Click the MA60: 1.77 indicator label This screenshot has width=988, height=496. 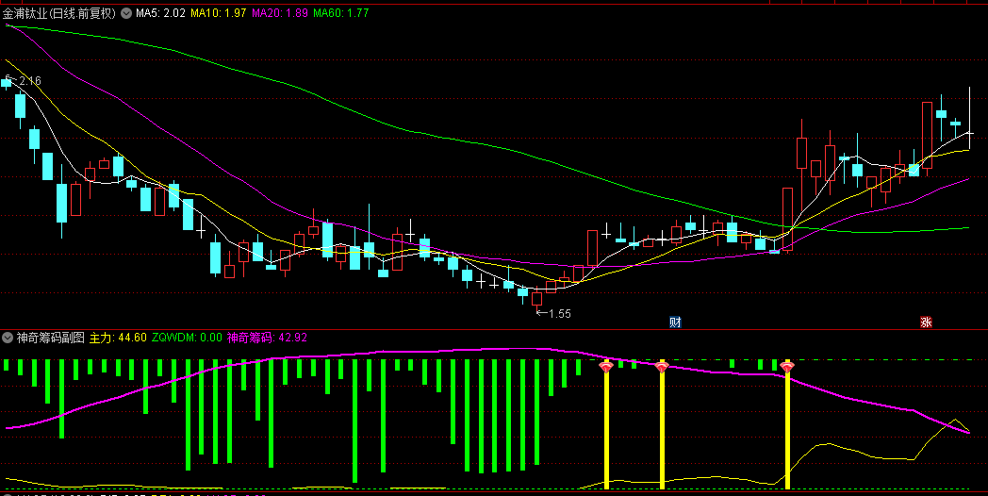(x=341, y=12)
